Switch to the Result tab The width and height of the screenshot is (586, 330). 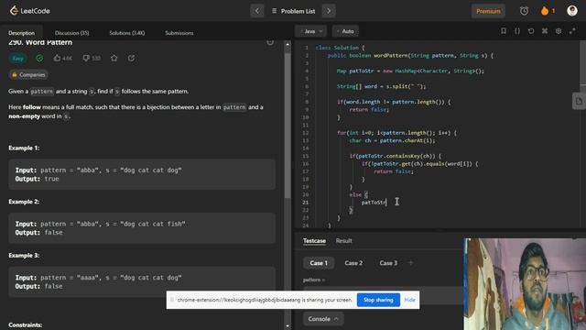344,241
